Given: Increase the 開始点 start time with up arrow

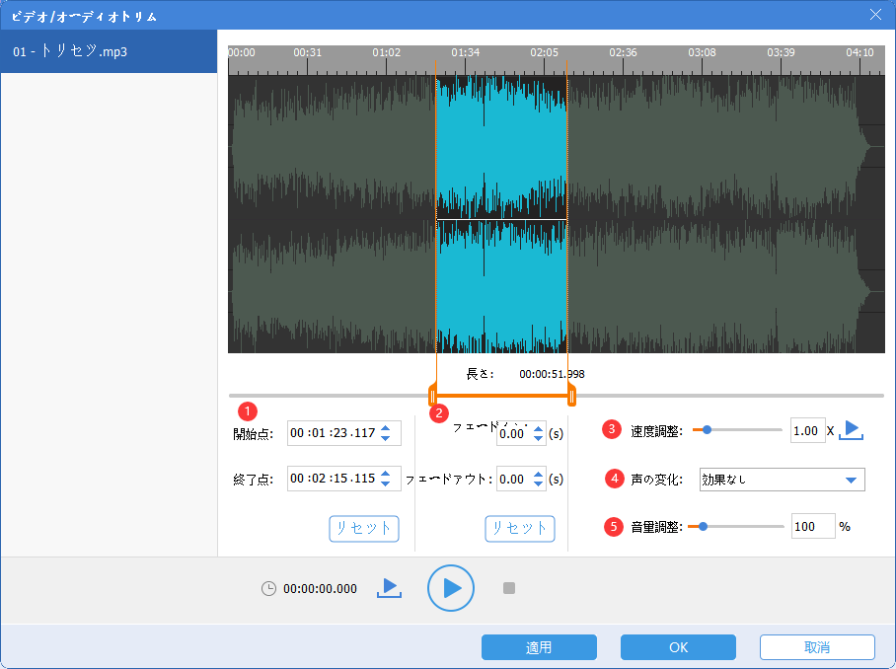Looking at the screenshot, I should point(386,428).
